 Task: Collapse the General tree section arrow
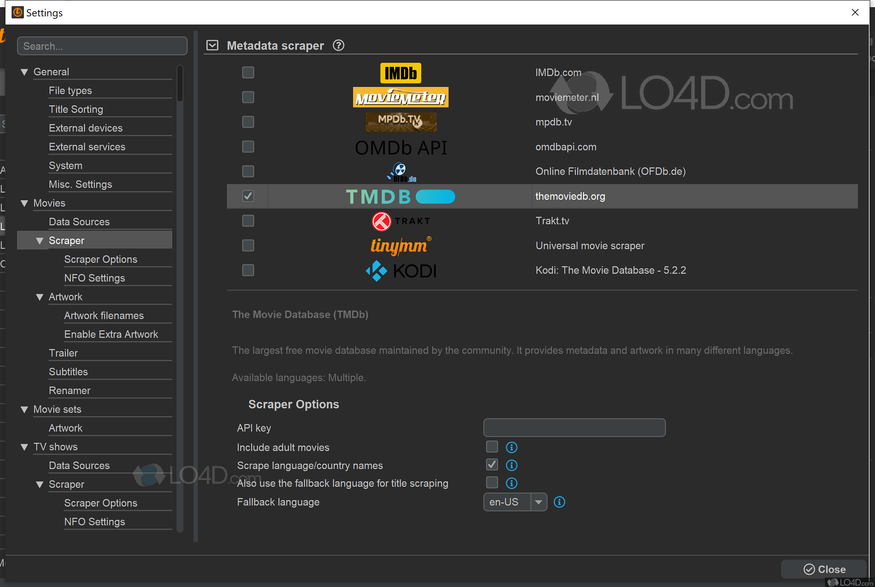coord(25,72)
